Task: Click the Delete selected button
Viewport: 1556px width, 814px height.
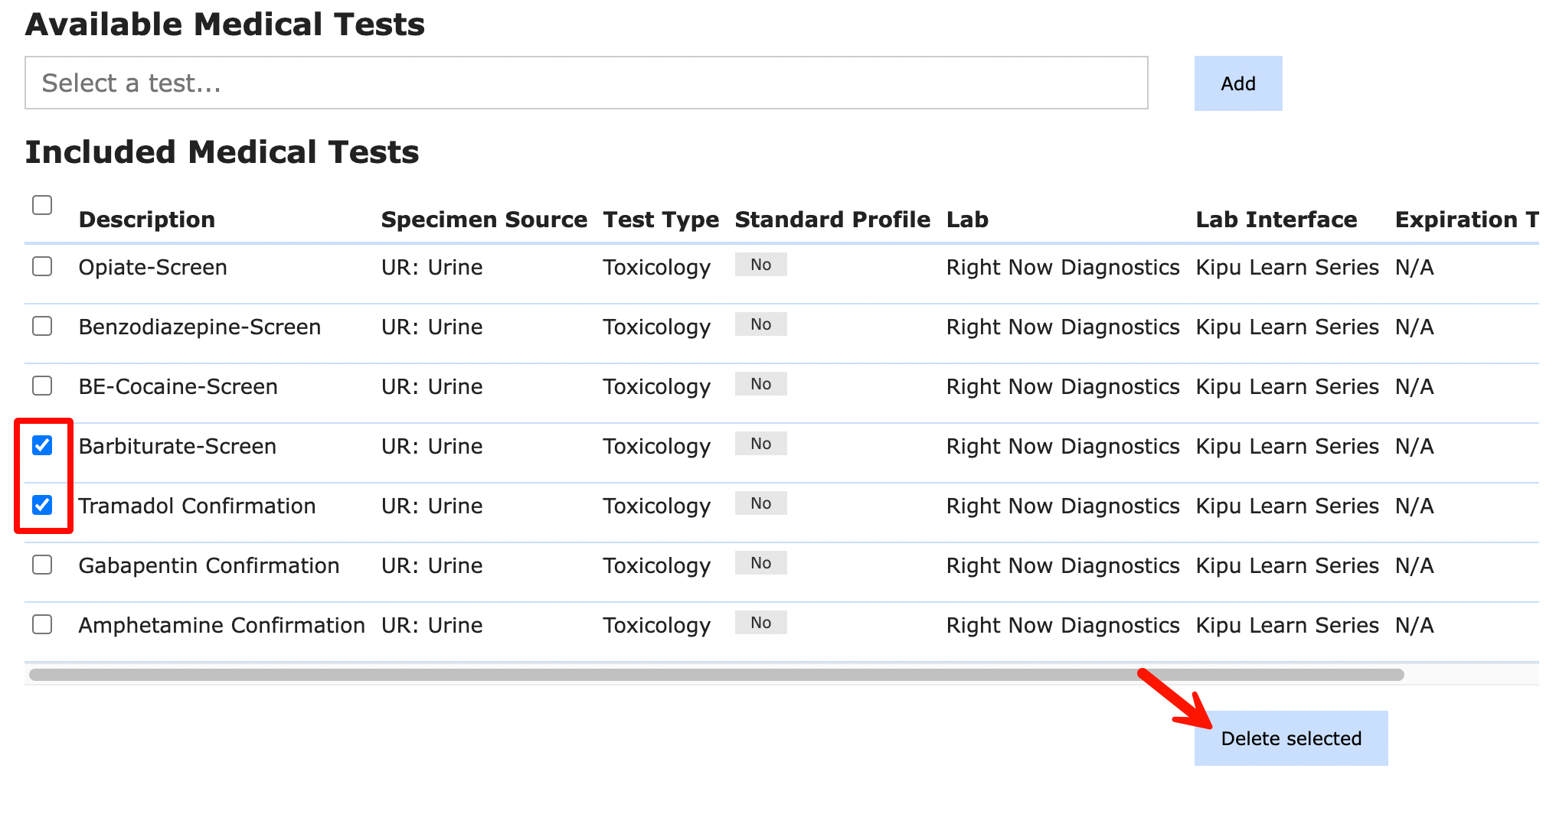Action: point(1290,738)
